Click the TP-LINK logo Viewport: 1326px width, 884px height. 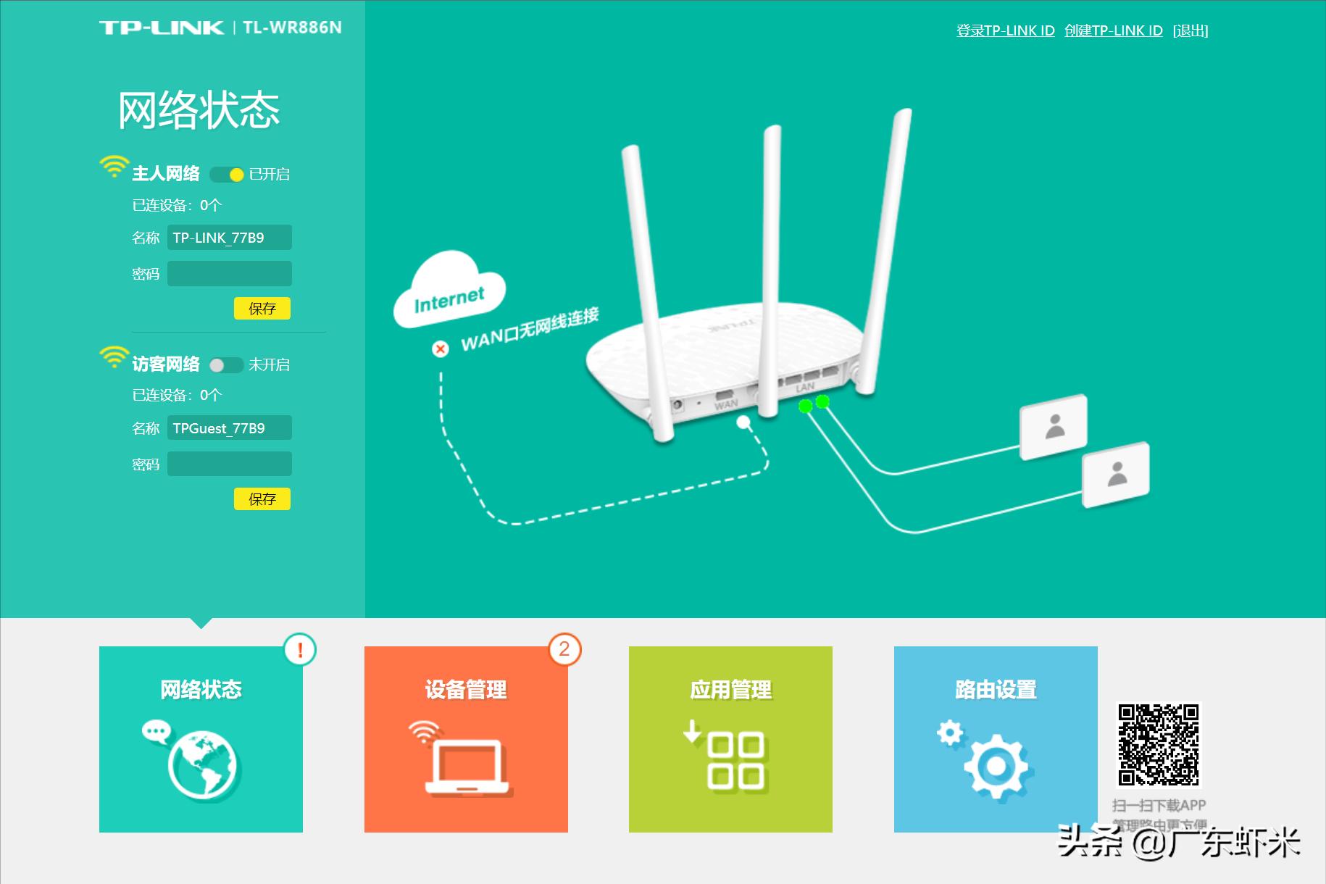(161, 27)
